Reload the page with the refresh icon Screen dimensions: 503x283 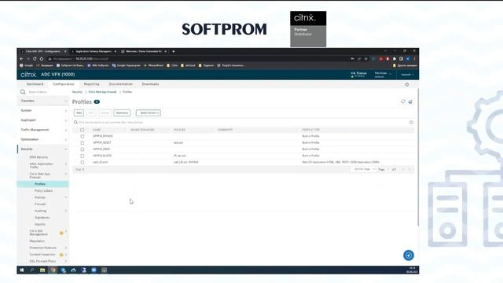click(35, 59)
